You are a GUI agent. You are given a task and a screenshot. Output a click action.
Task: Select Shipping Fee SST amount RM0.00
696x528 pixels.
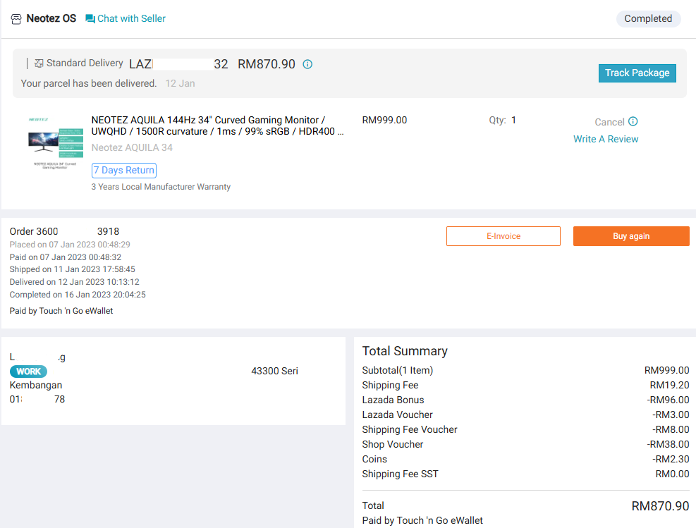(x=673, y=474)
